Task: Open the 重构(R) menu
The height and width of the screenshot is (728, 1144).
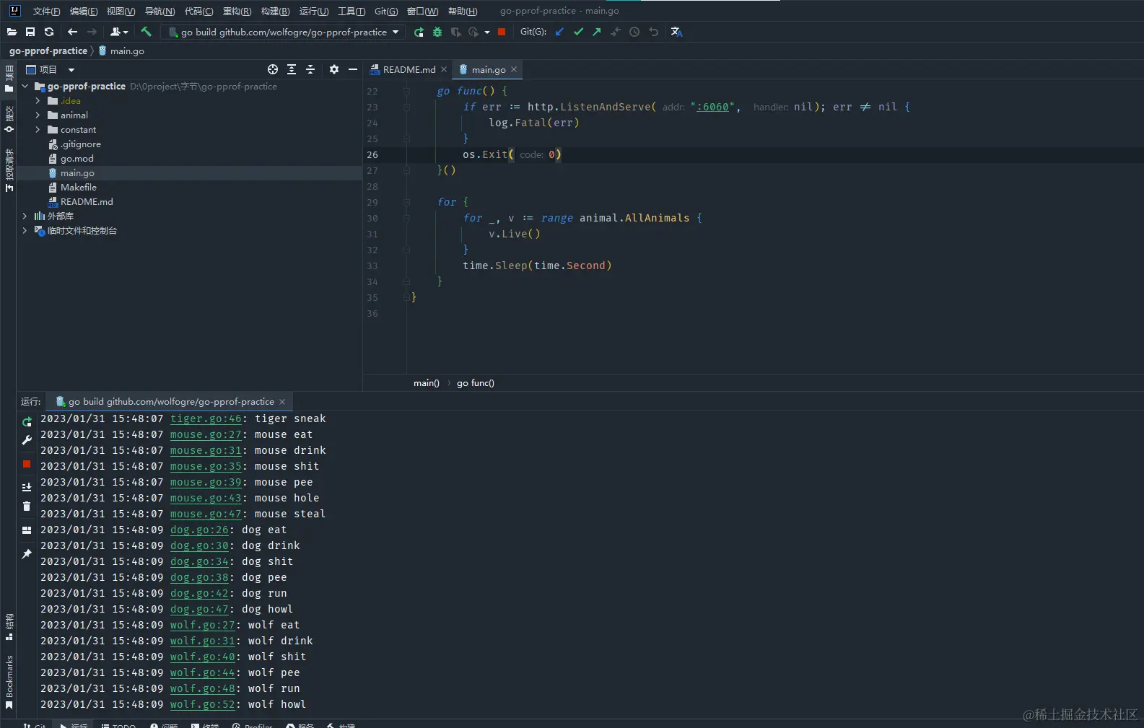Action: [x=237, y=11]
